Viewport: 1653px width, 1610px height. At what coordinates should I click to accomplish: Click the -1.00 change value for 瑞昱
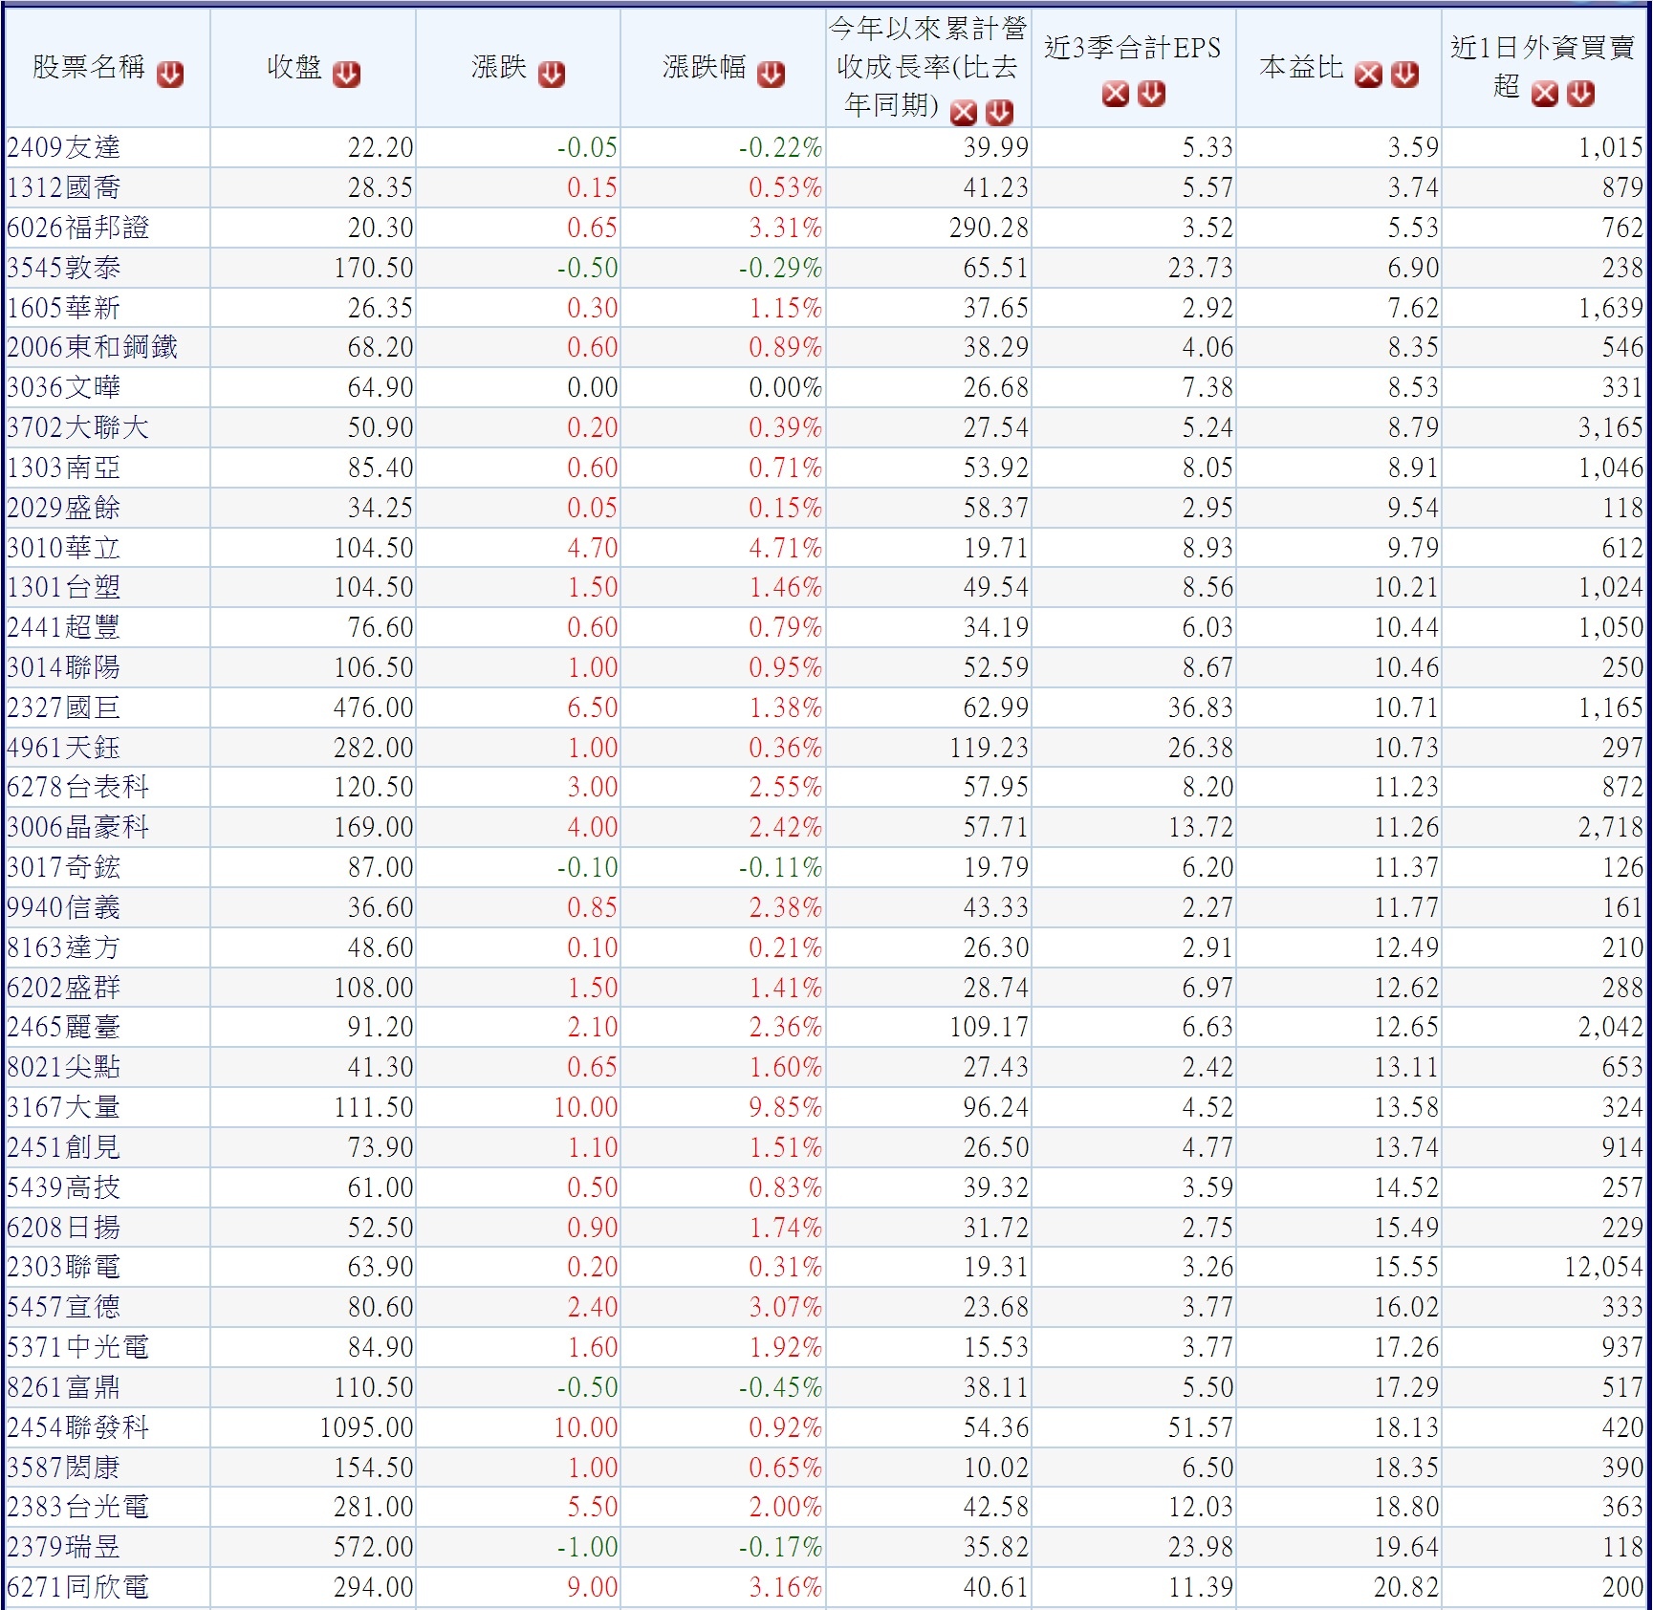click(588, 1547)
